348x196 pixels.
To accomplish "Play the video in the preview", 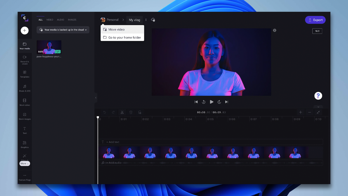I will click(x=211, y=102).
